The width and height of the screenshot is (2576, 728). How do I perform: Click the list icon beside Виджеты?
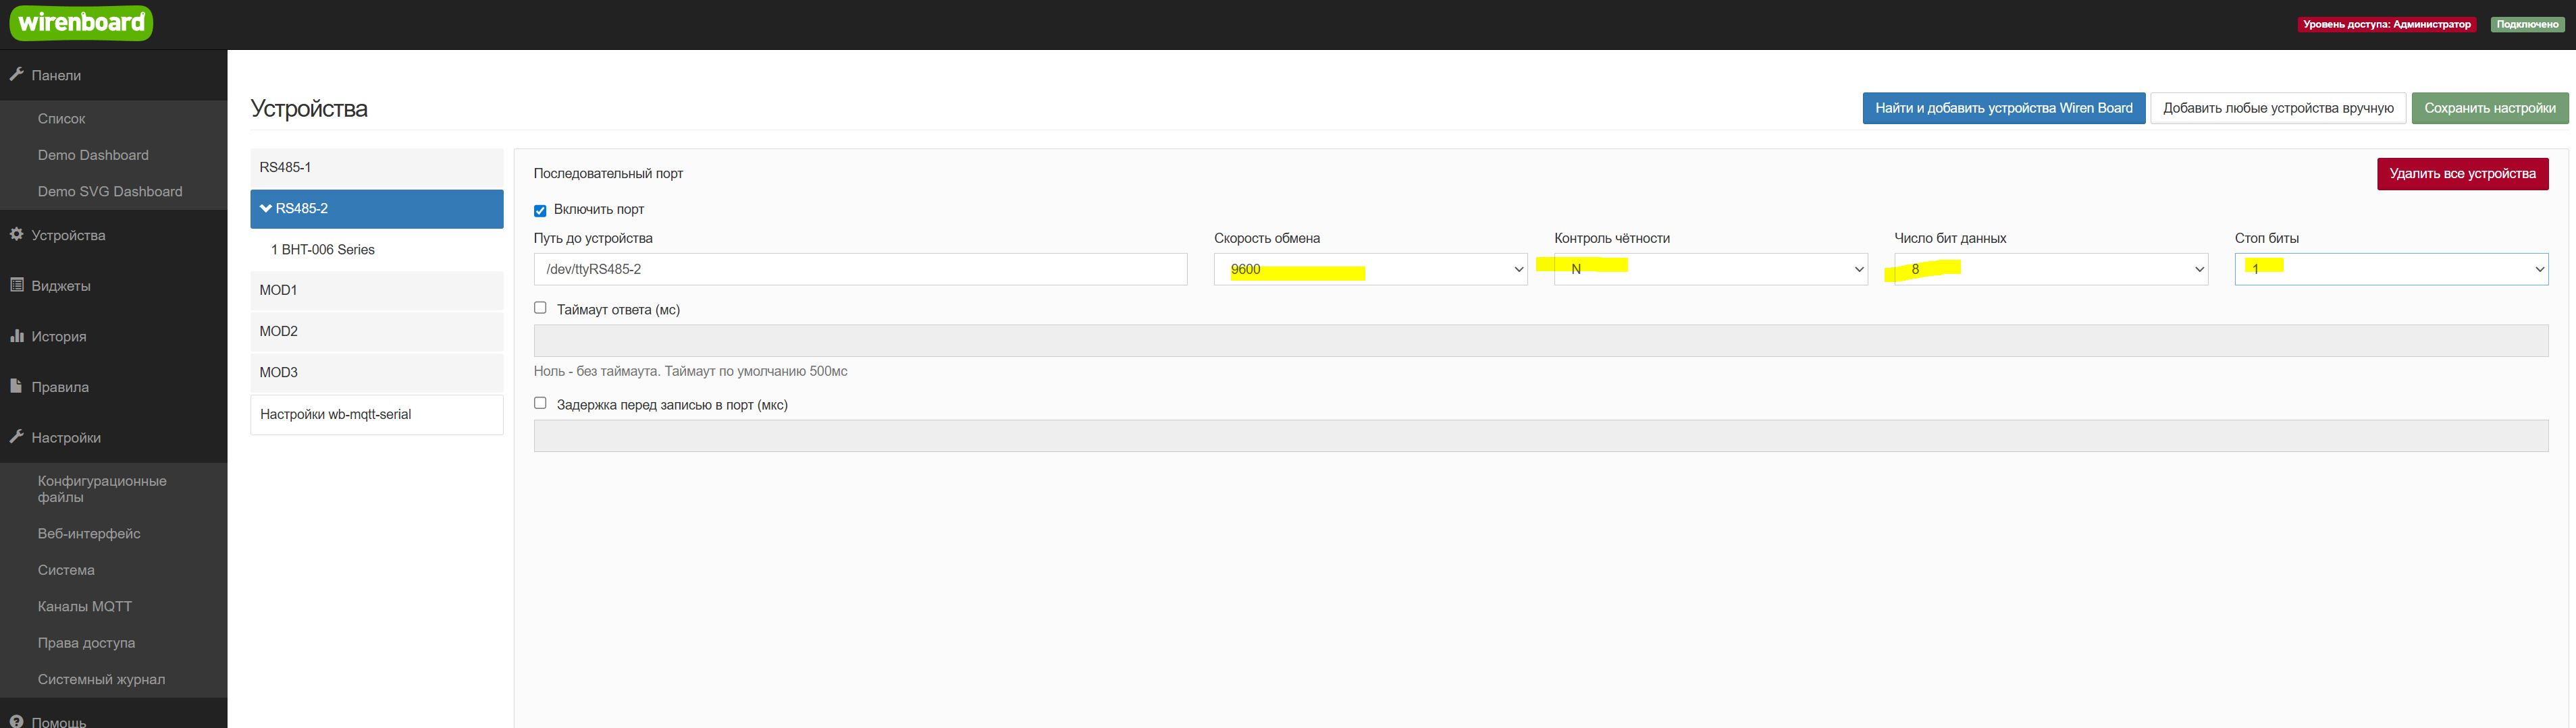point(16,285)
